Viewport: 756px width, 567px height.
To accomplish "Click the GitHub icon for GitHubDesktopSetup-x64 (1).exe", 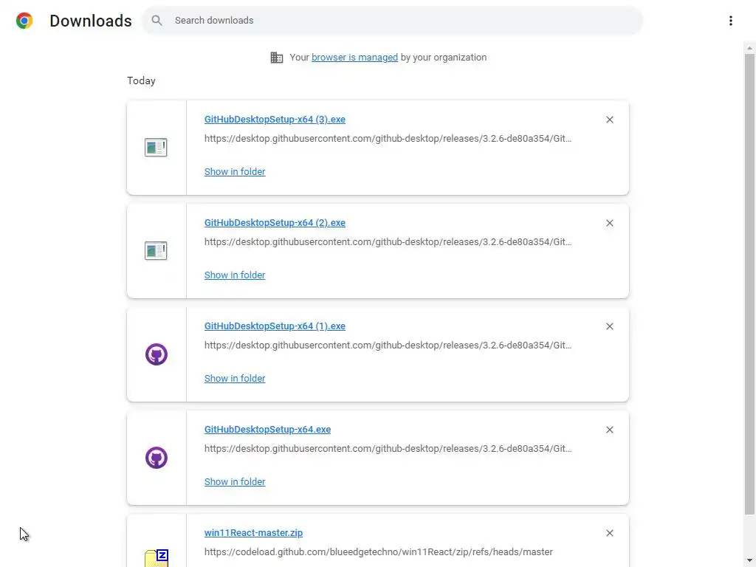I will pyautogui.click(x=156, y=354).
